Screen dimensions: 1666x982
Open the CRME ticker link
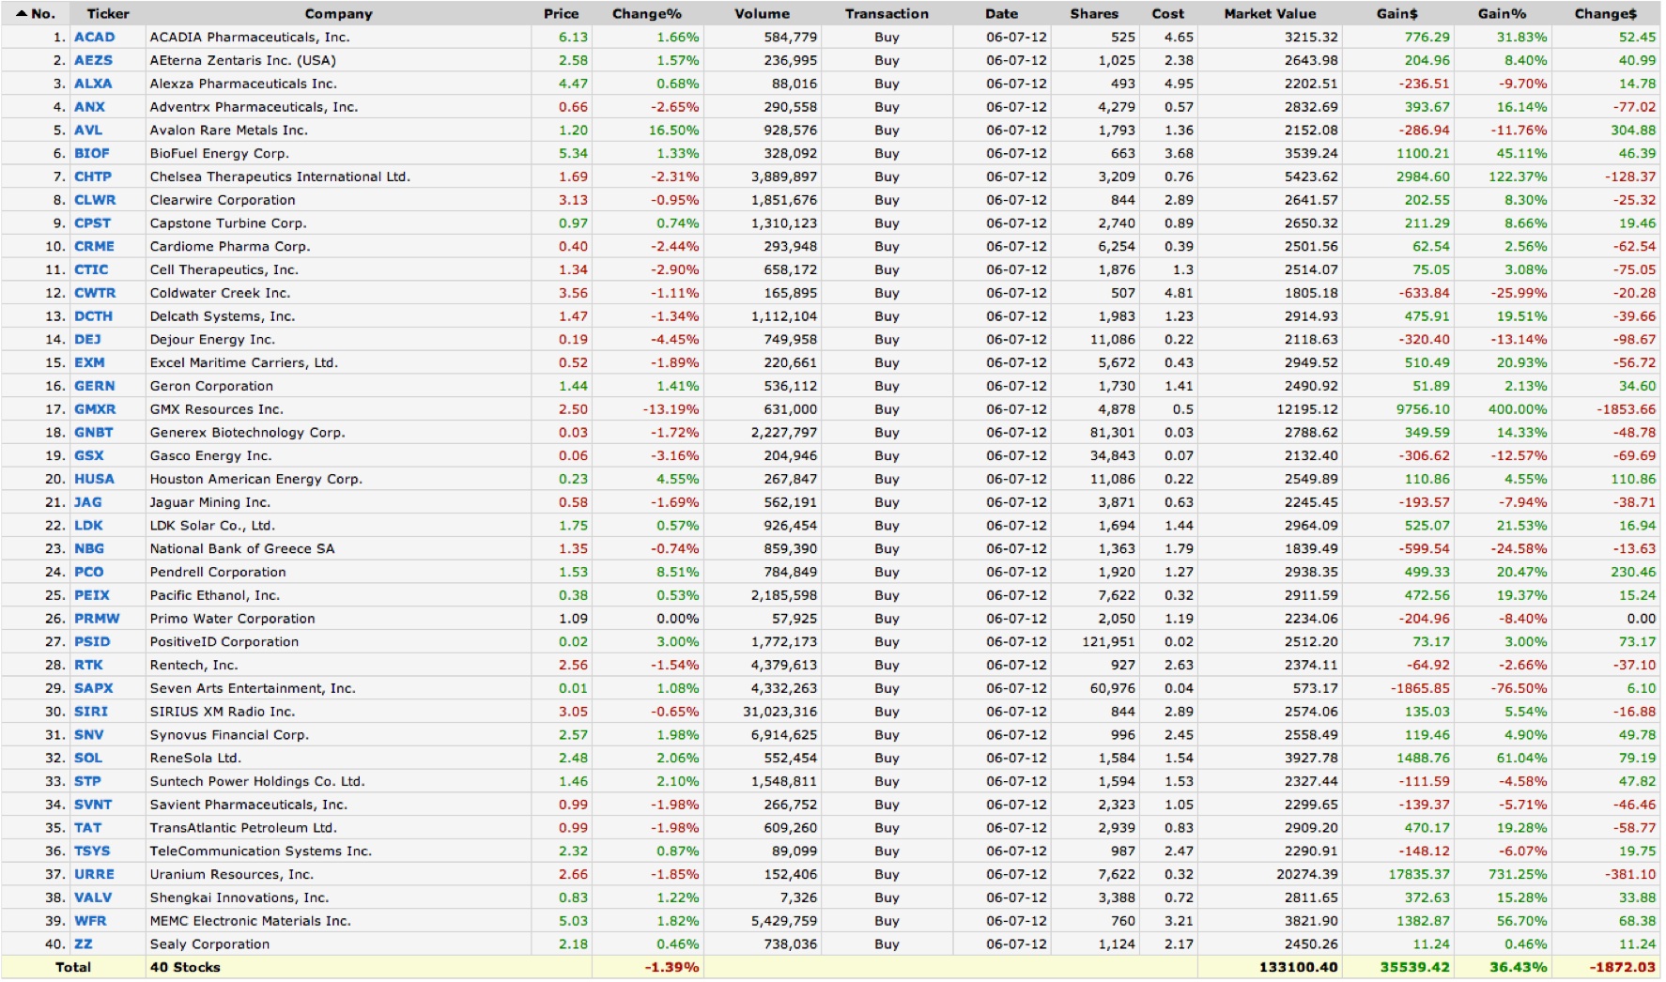click(x=94, y=246)
